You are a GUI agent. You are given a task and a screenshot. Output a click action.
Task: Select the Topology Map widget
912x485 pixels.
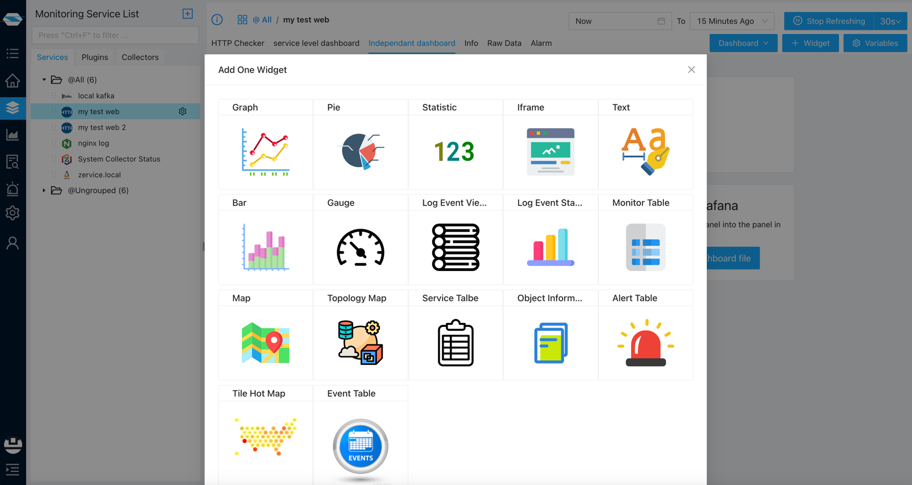click(x=361, y=343)
